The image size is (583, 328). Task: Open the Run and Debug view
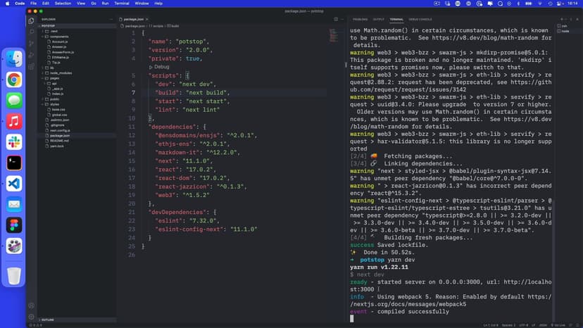32,54
